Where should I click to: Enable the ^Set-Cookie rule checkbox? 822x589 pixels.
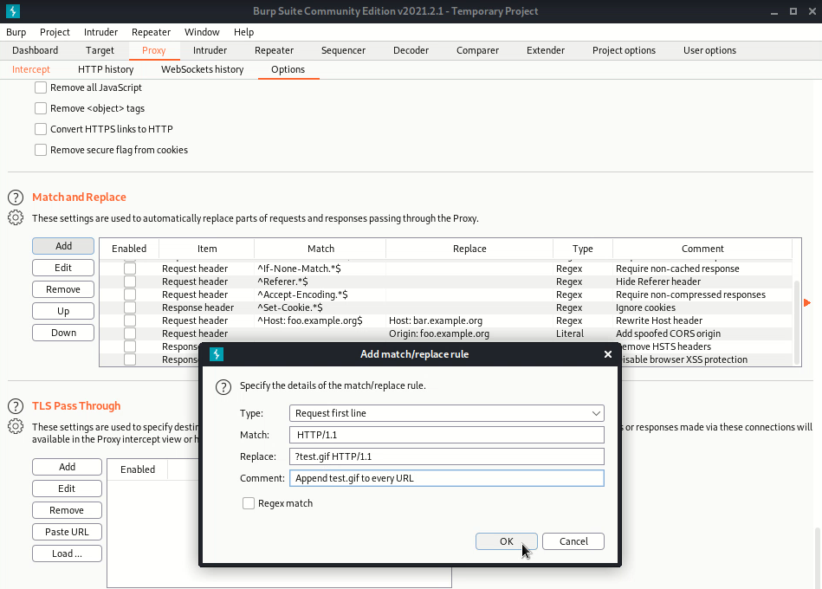pyautogui.click(x=130, y=307)
